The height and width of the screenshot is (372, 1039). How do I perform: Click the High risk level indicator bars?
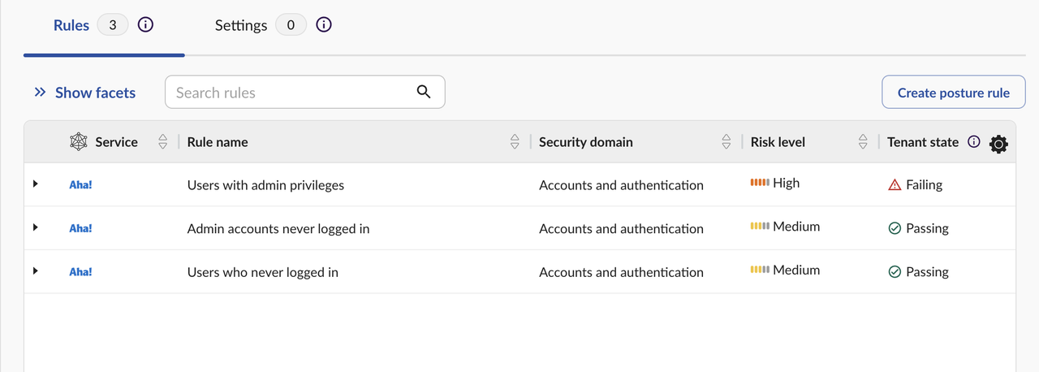tap(760, 183)
